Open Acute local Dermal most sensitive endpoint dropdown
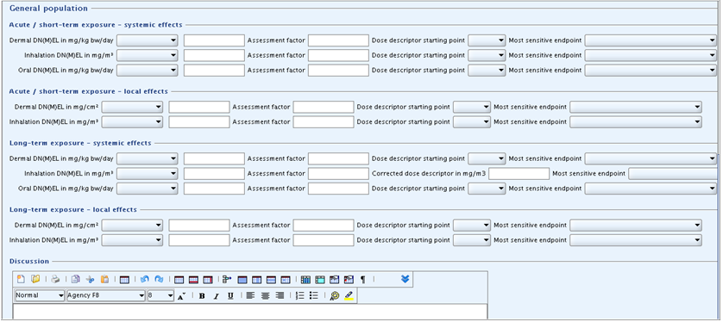 coord(636,107)
